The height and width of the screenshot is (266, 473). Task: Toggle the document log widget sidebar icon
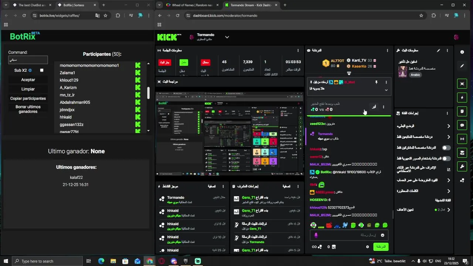click(462, 111)
